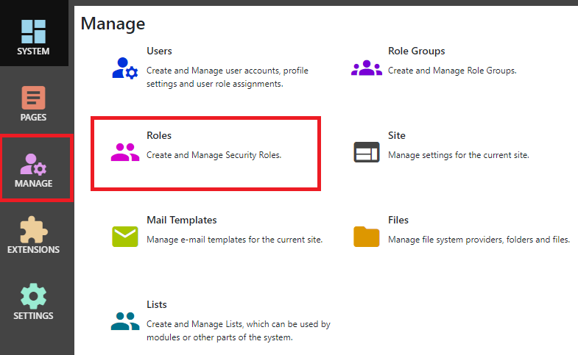Click the 'Create and Manage Security Roles' description
The height and width of the screenshot is (355, 578).
click(x=214, y=155)
